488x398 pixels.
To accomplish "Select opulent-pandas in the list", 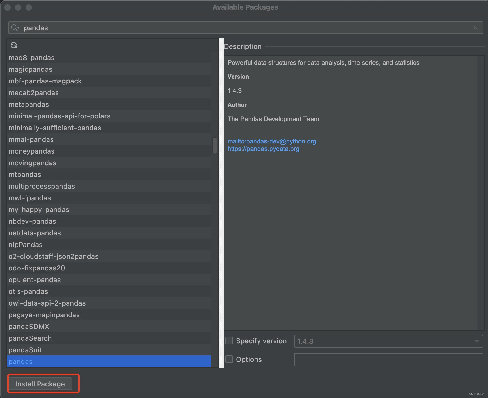I will pyautogui.click(x=109, y=280).
